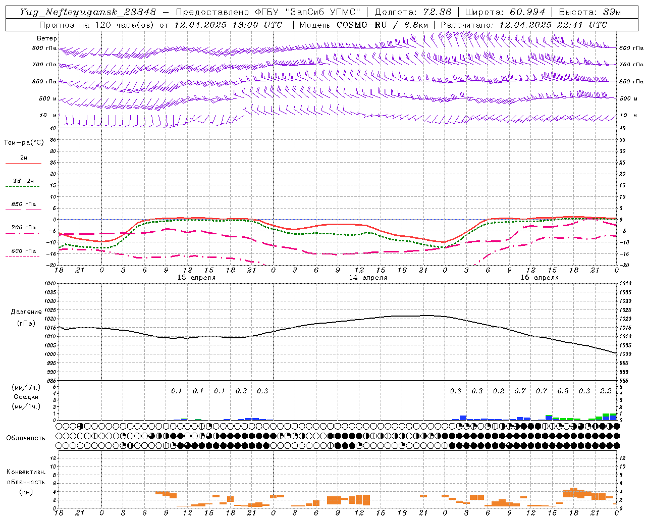The width and height of the screenshot is (646, 517).
Task: Click the 10 м wind level label at left
Action: tap(49, 116)
